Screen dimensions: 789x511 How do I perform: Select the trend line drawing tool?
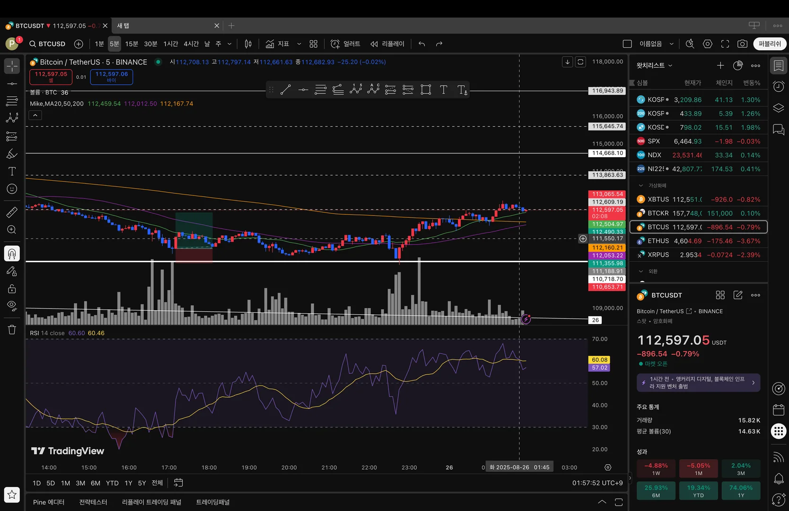click(12, 84)
